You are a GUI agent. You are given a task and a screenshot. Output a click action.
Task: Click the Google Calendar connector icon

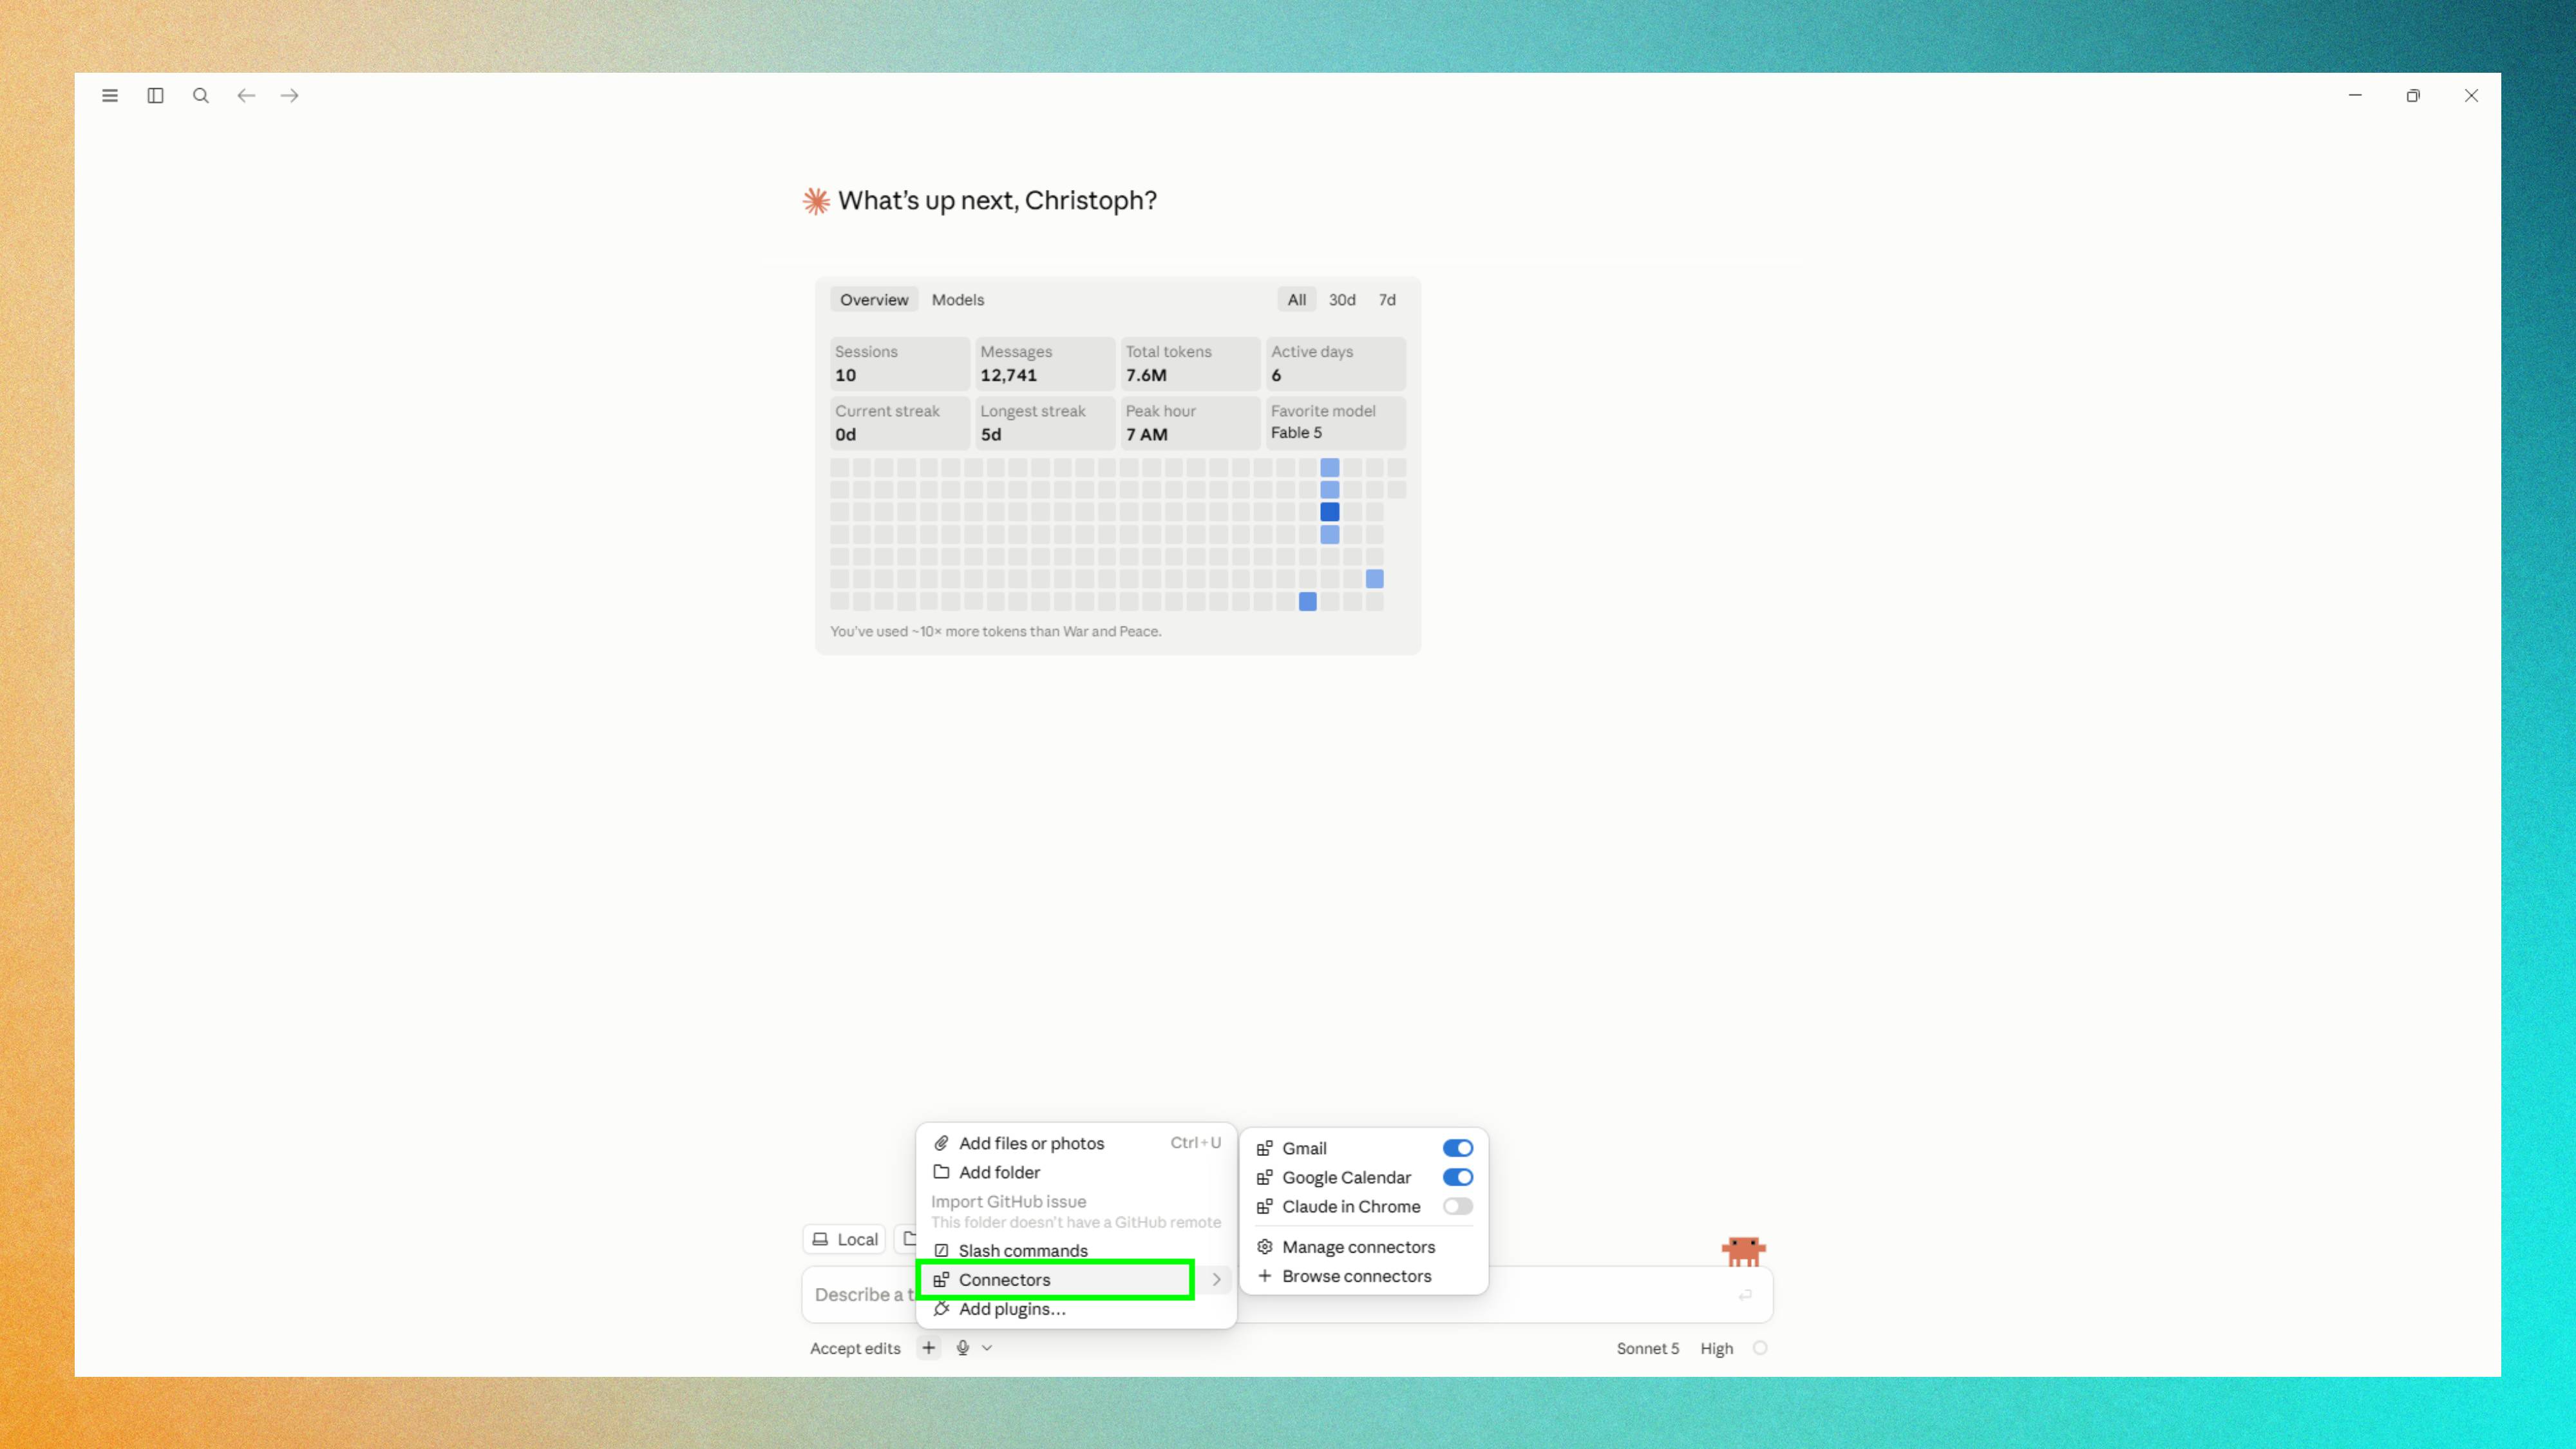pos(1265,1177)
